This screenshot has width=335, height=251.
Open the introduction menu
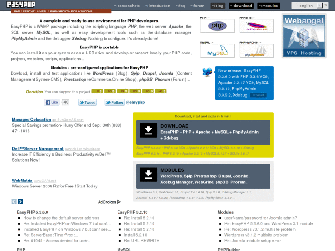[158, 6]
